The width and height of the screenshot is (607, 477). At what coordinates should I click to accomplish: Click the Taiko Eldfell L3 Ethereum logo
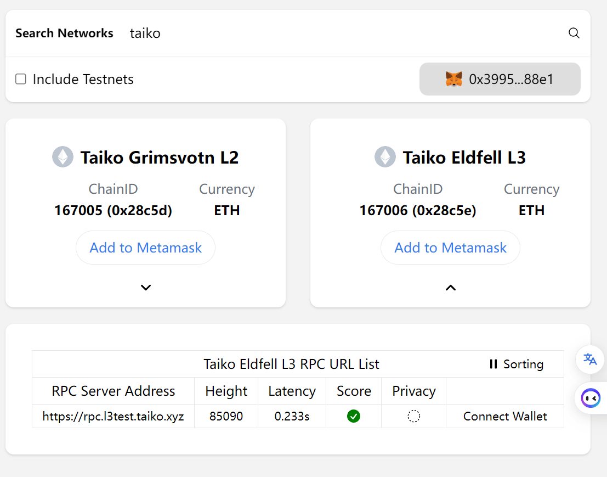click(385, 157)
